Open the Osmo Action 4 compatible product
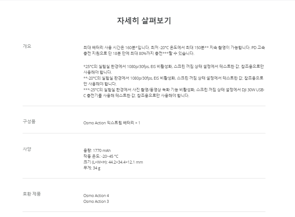 [96, 196]
